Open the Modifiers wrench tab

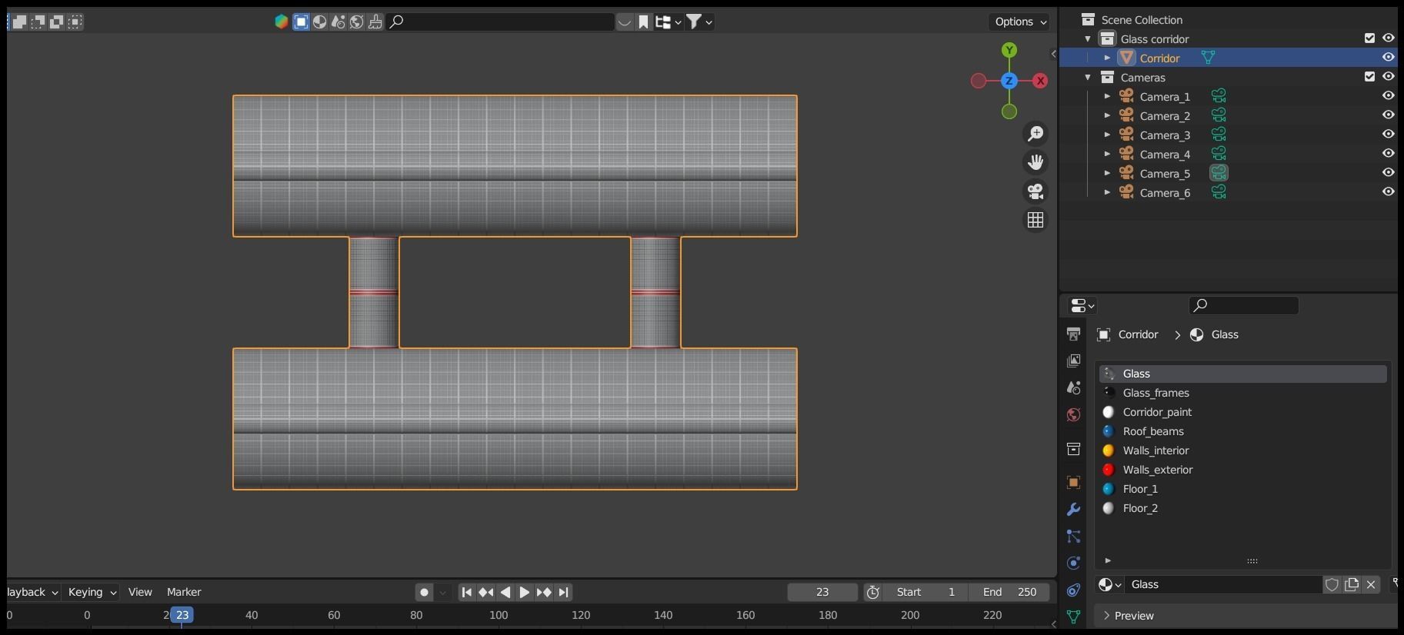(x=1073, y=510)
